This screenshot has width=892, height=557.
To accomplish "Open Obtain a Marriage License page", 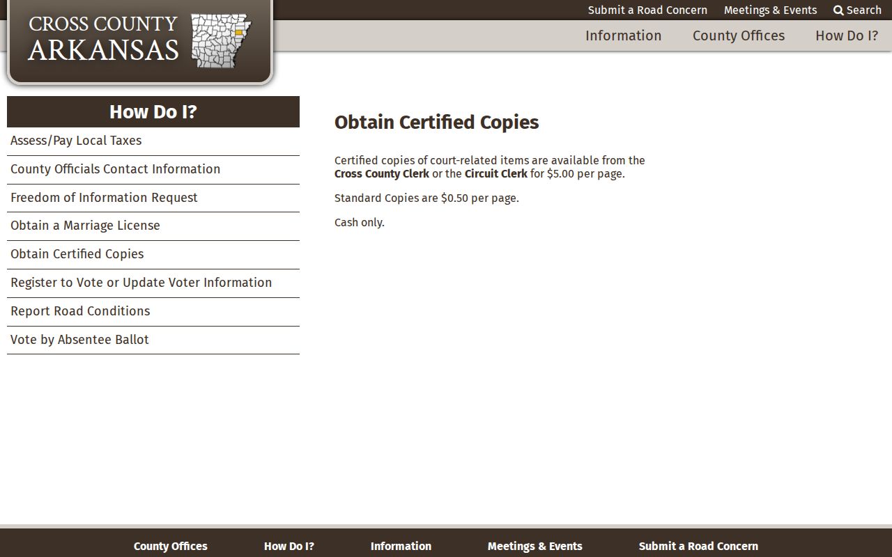I will tap(153, 226).
